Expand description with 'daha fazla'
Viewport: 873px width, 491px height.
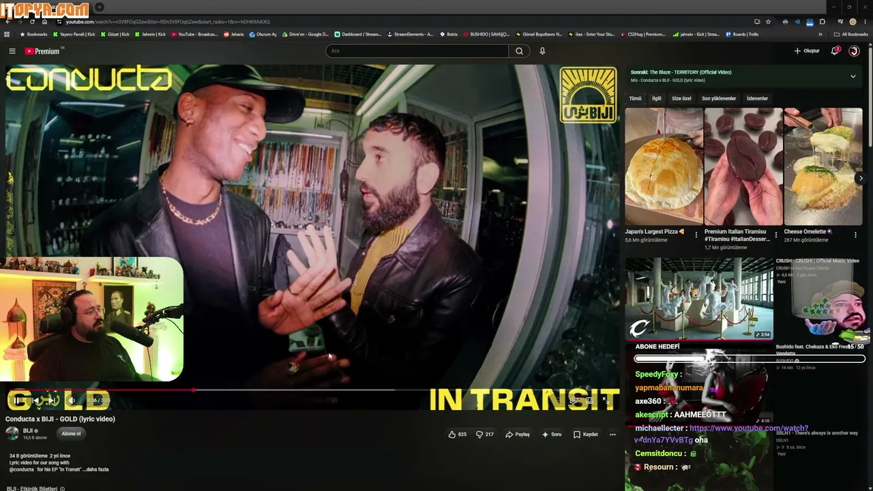coord(98,470)
